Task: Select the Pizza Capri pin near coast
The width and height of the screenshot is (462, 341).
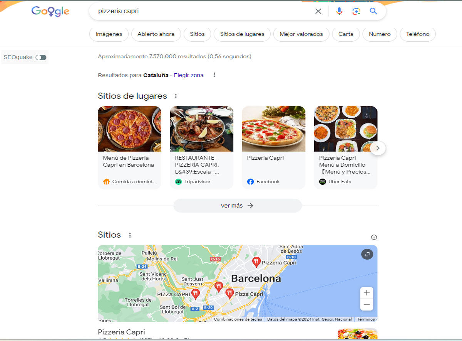Action: click(229, 294)
